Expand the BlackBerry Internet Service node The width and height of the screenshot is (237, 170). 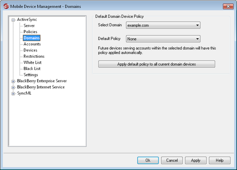click(x=13, y=87)
